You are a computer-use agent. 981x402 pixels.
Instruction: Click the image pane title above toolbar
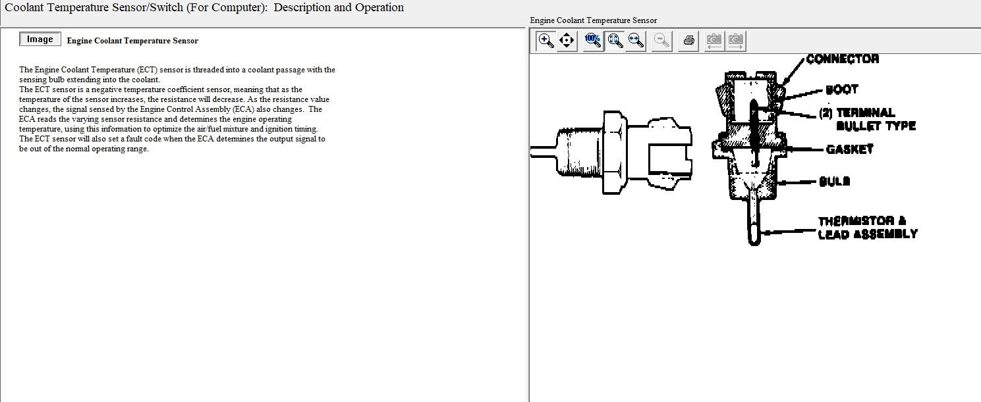[593, 20]
